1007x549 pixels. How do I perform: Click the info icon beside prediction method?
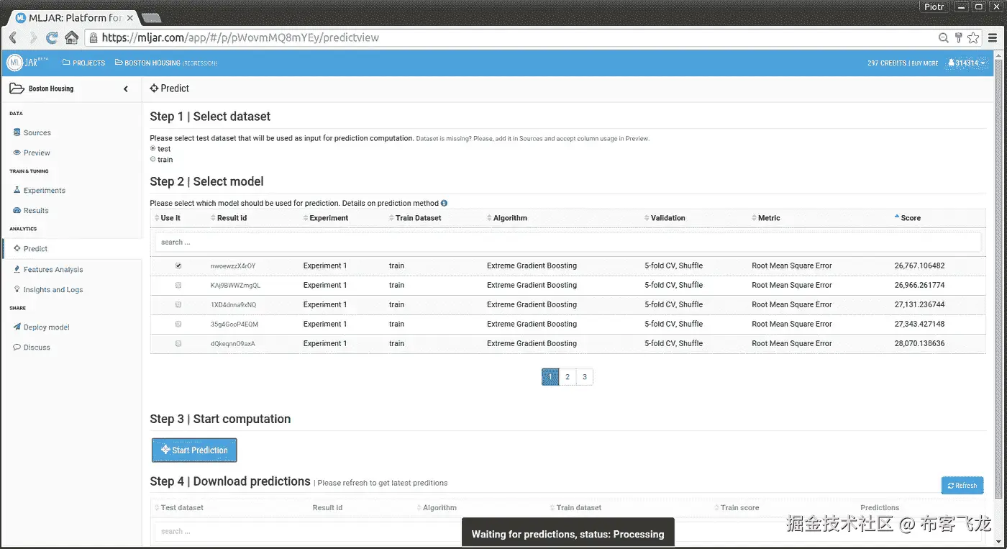point(444,204)
